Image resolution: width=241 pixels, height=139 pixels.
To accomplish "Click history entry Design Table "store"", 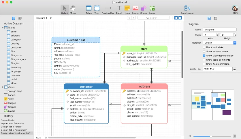I will (x=12, y=127).
